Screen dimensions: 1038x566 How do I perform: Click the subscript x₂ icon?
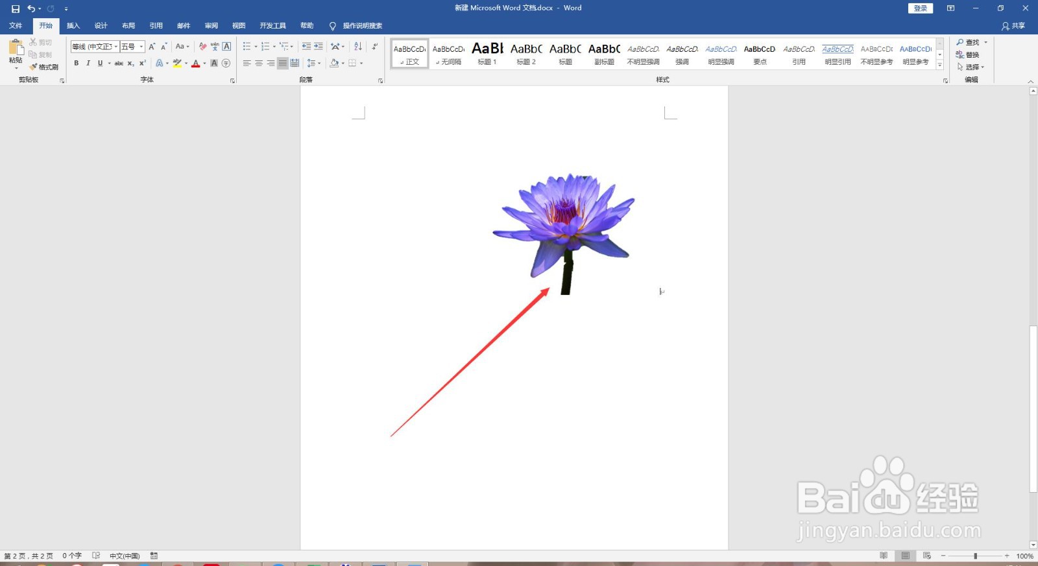(130, 64)
